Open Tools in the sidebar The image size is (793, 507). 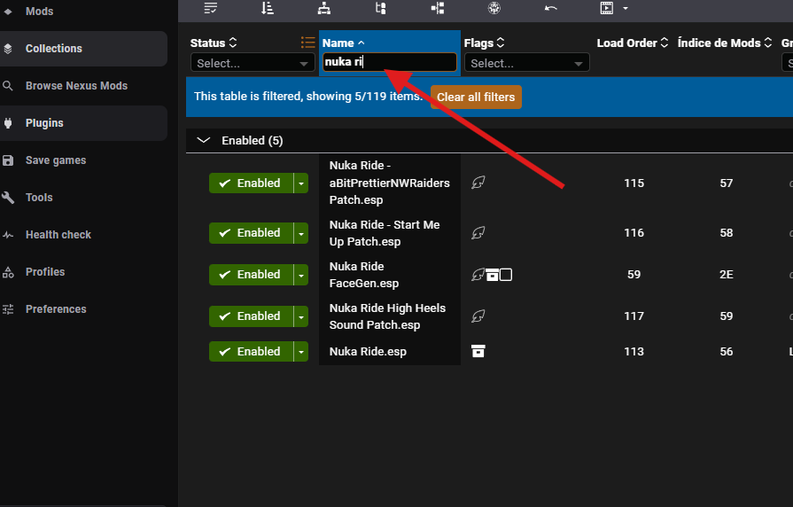83,198
